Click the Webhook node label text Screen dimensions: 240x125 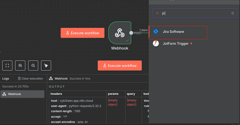click(x=120, y=48)
